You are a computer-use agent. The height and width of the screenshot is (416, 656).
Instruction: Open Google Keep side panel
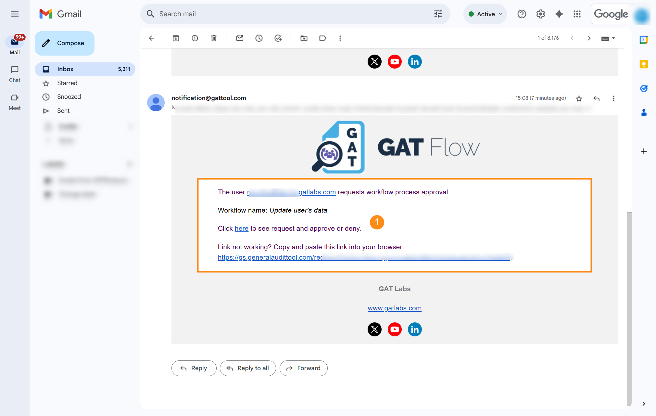tap(644, 64)
